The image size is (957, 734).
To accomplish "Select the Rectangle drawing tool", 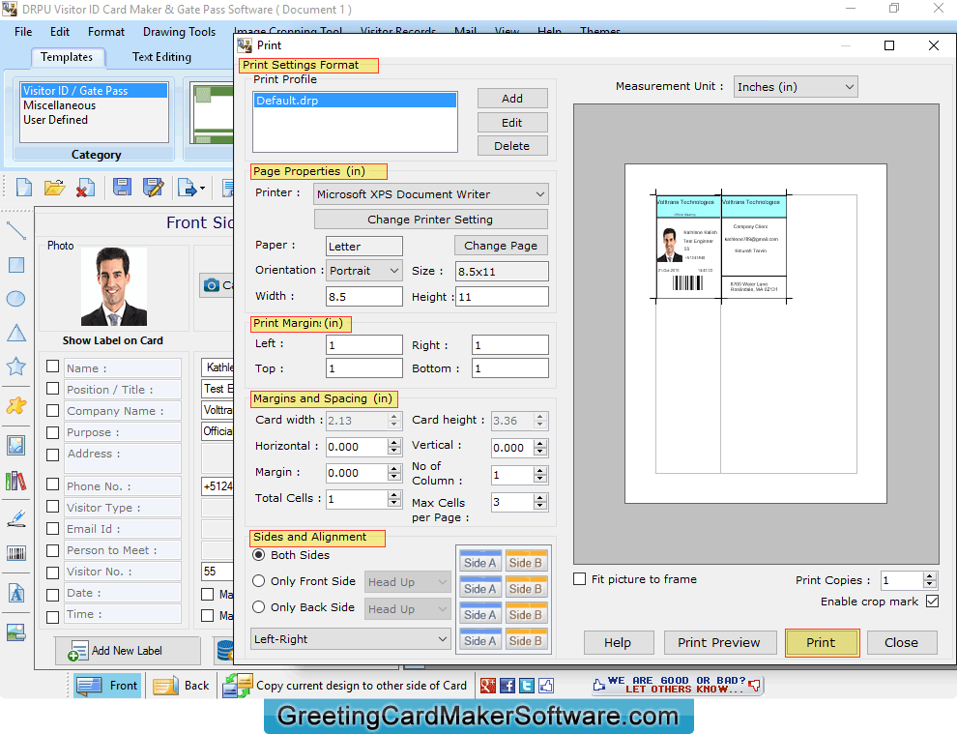I will point(15,264).
